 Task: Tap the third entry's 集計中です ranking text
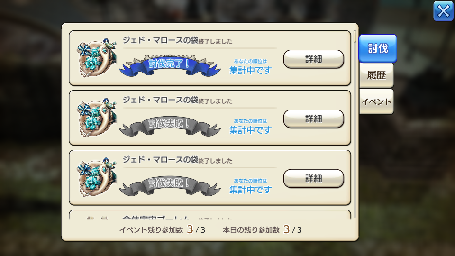[x=250, y=190]
